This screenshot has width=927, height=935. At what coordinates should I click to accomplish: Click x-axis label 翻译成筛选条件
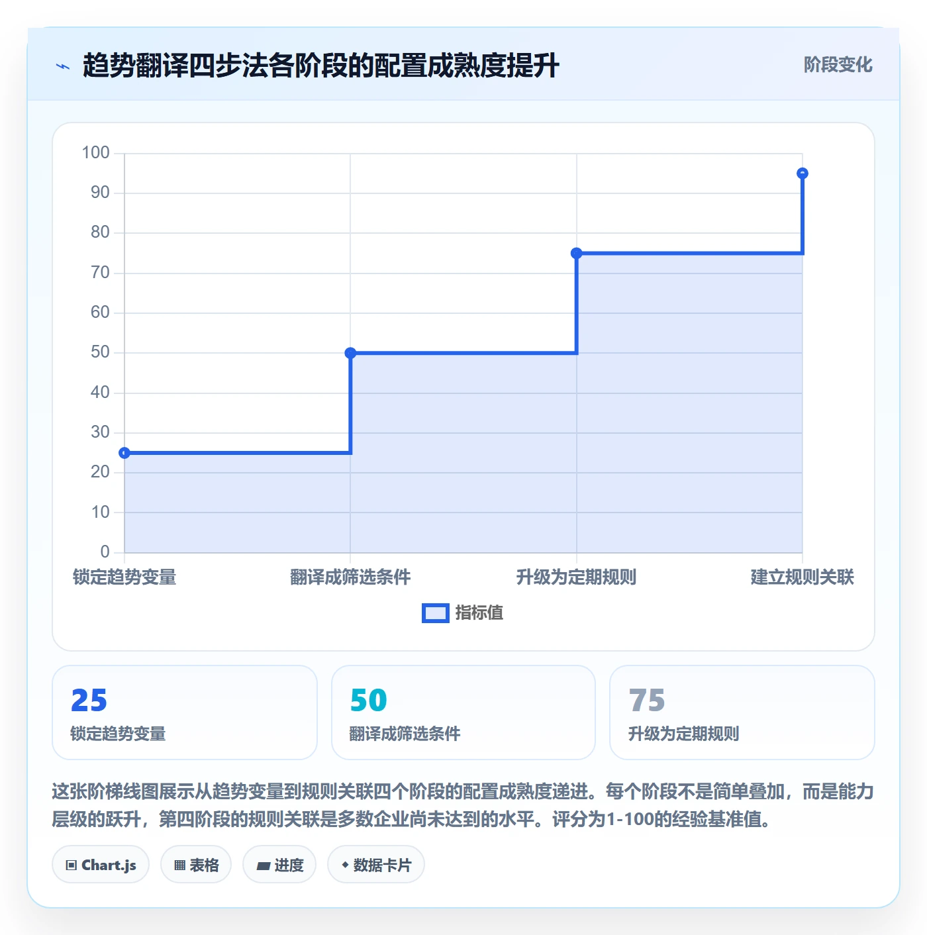tap(350, 577)
